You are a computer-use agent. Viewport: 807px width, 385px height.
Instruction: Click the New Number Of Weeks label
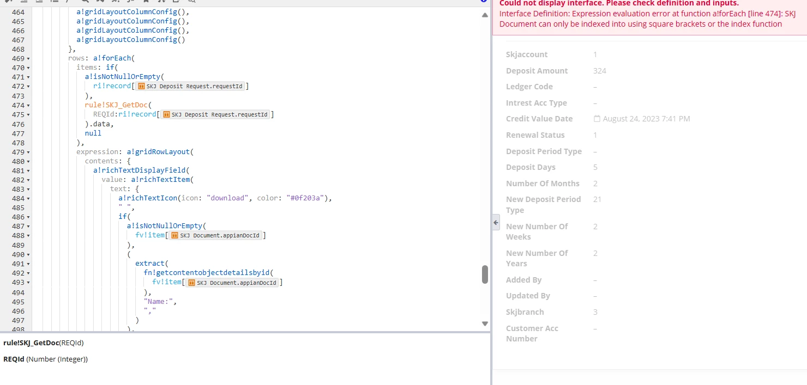click(x=537, y=231)
